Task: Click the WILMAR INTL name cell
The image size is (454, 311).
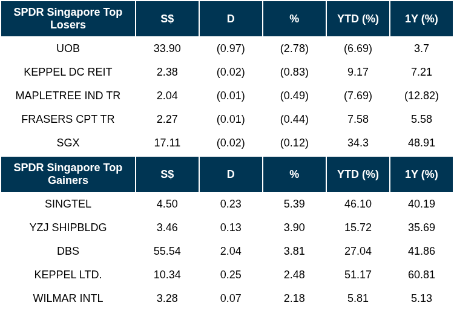Action: tap(68, 298)
